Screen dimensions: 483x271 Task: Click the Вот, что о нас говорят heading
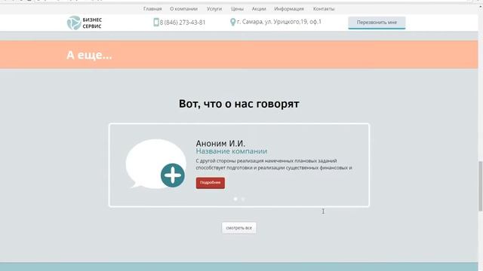(239, 104)
